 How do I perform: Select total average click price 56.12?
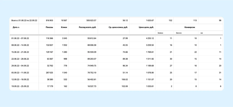(x=125, y=20)
